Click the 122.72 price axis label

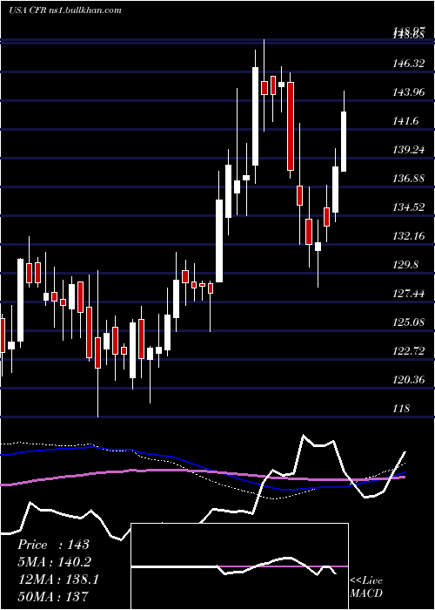pos(409,351)
